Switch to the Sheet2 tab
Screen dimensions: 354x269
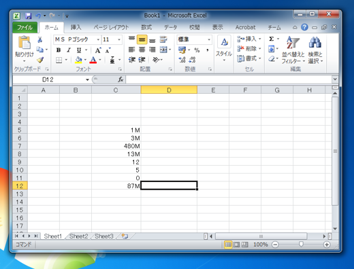(78, 236)
